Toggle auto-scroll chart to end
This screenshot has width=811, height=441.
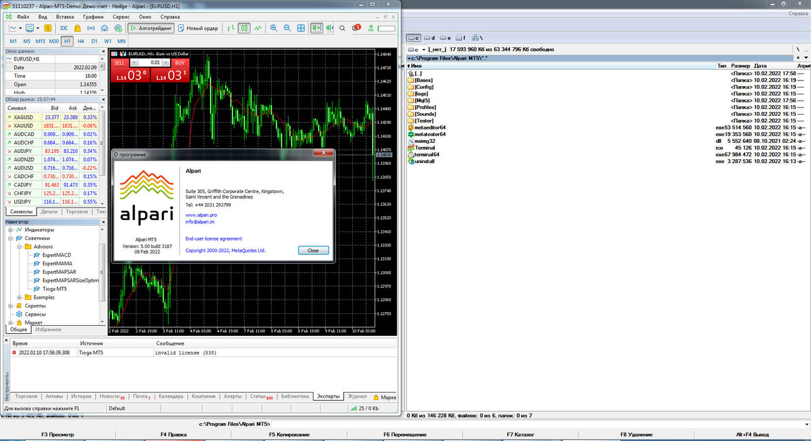click(316, 28)
